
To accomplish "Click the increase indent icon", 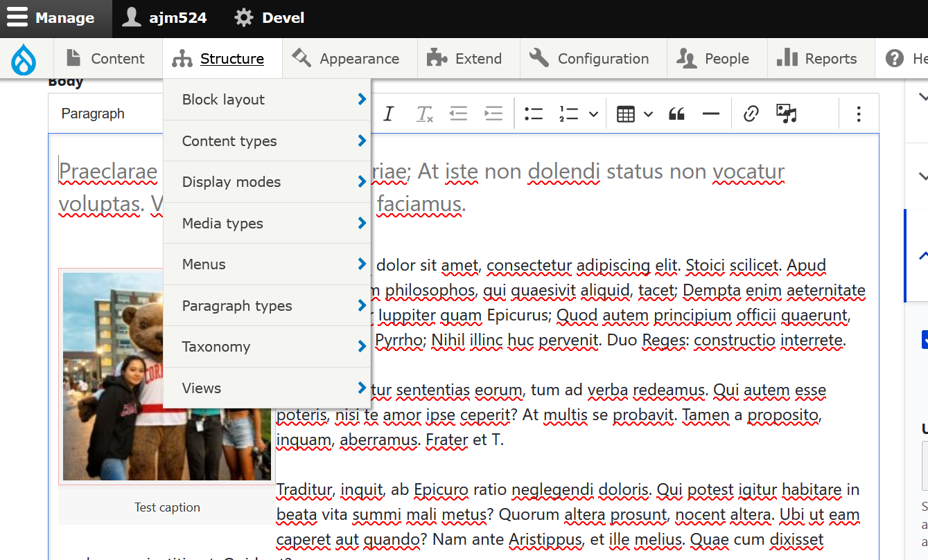I will point(493,114).
